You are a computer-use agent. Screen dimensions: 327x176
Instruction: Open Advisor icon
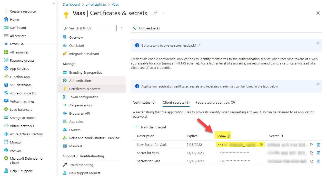(x=6, y=150)
